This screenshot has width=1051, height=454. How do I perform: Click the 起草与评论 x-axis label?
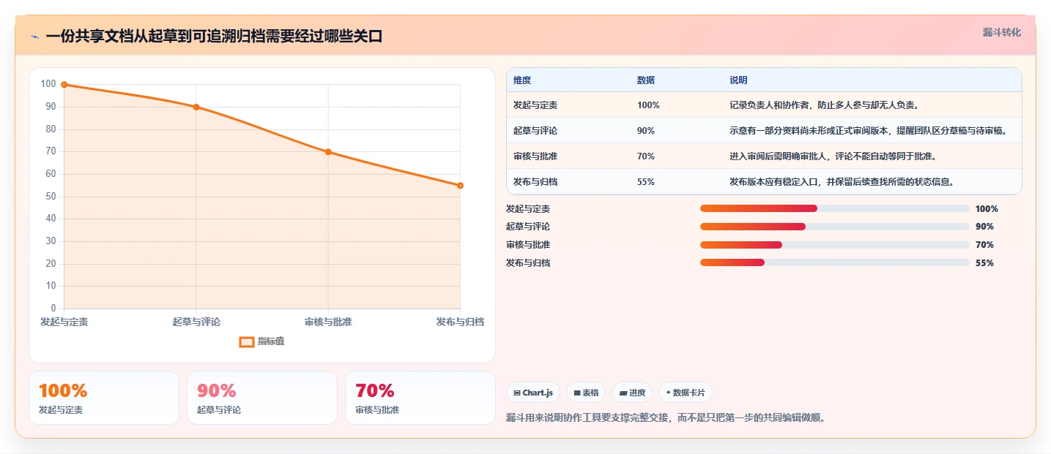[x=196, y=322]
